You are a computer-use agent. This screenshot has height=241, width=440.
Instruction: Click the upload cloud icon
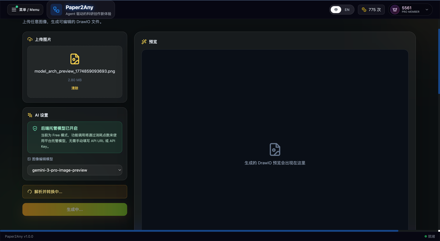click(30, 39)
